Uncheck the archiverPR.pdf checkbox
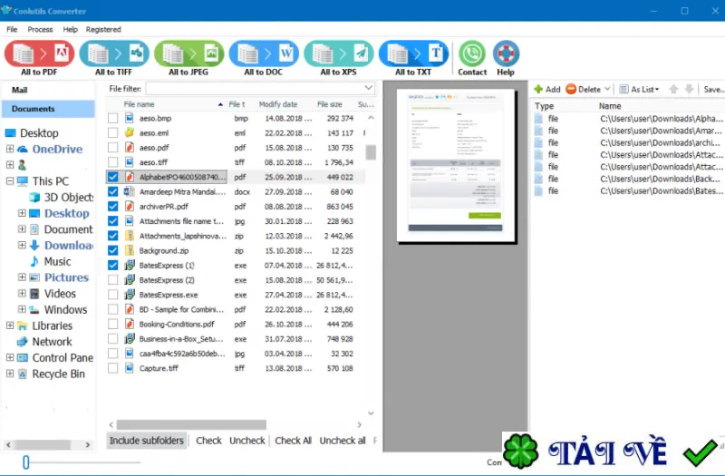This screenshot has width=725, height=476. [x=112, y=207]
